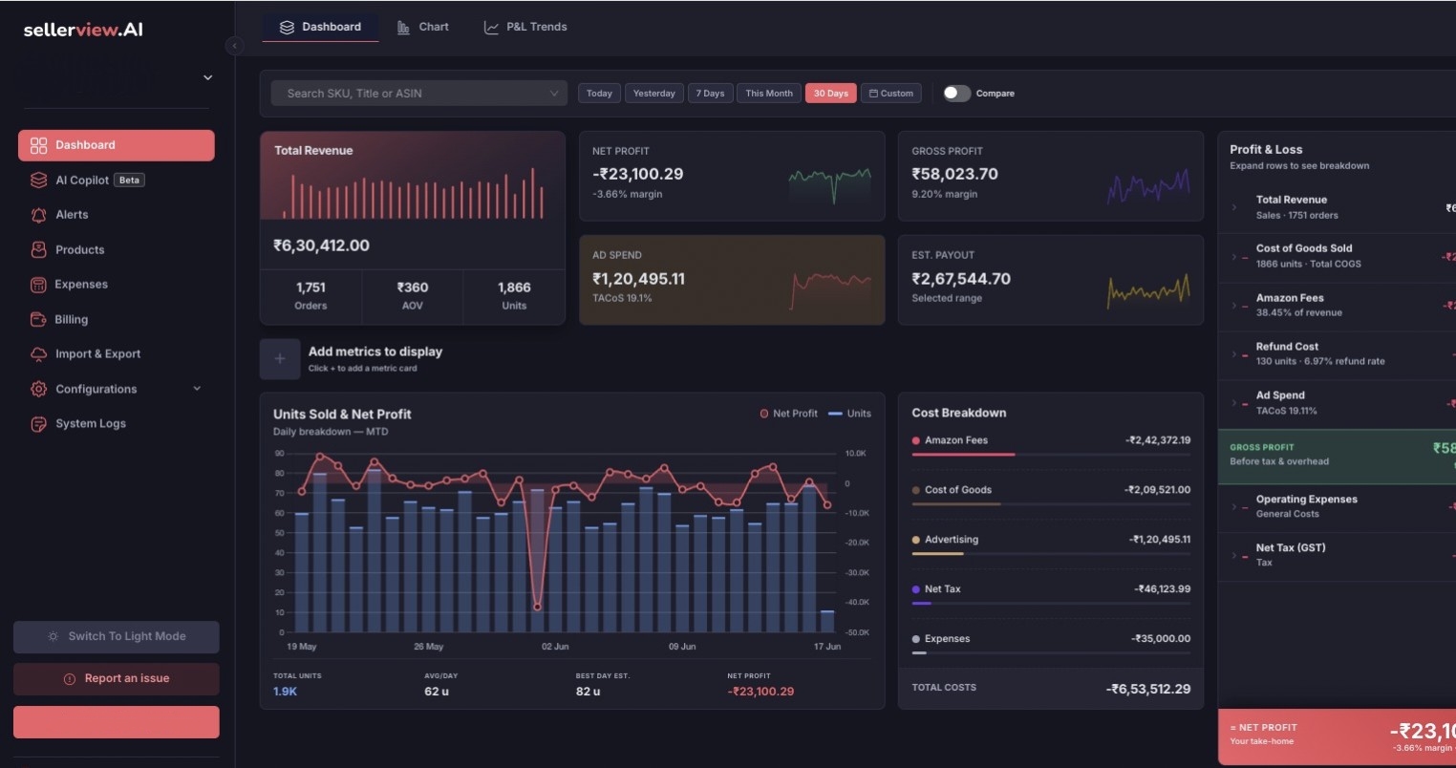Open the account dropdown chevron below the logo

click(x=207, y=77)
